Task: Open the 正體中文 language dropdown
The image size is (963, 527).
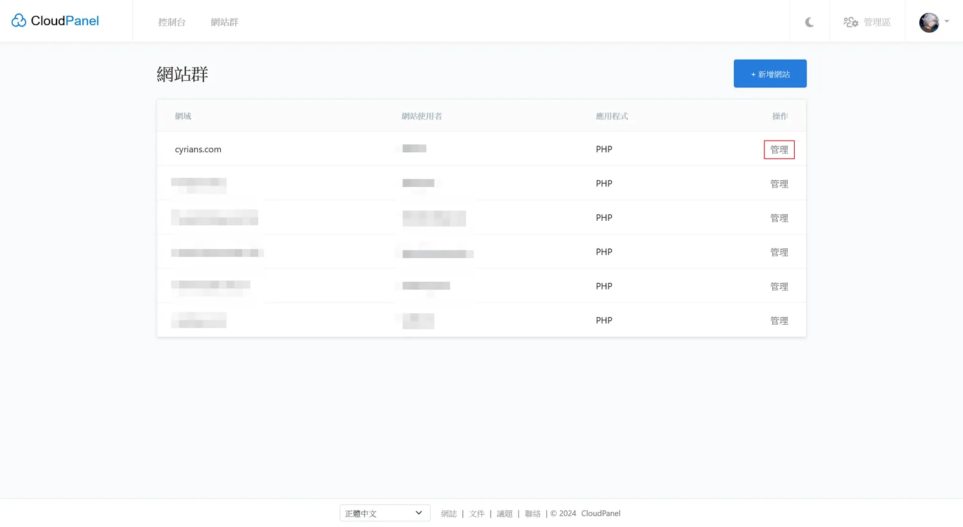Action: coord(385,514)
